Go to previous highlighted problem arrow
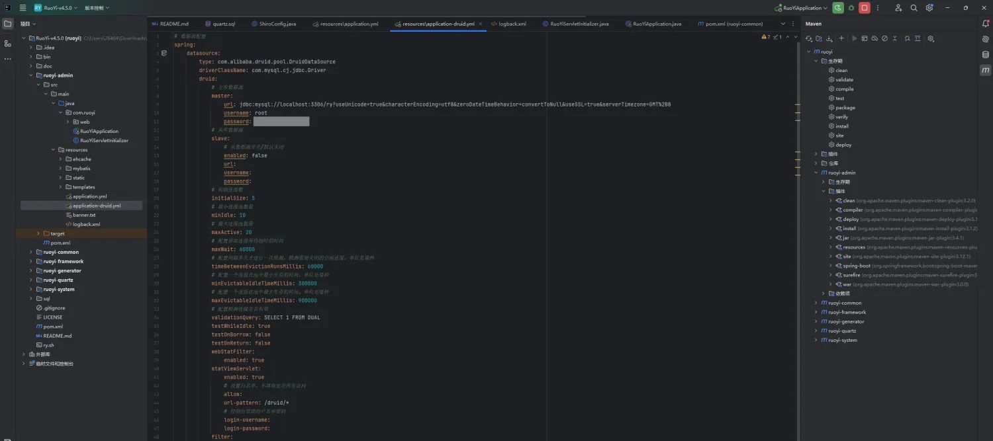Screen dimensions: 993x441 [787, 37]
